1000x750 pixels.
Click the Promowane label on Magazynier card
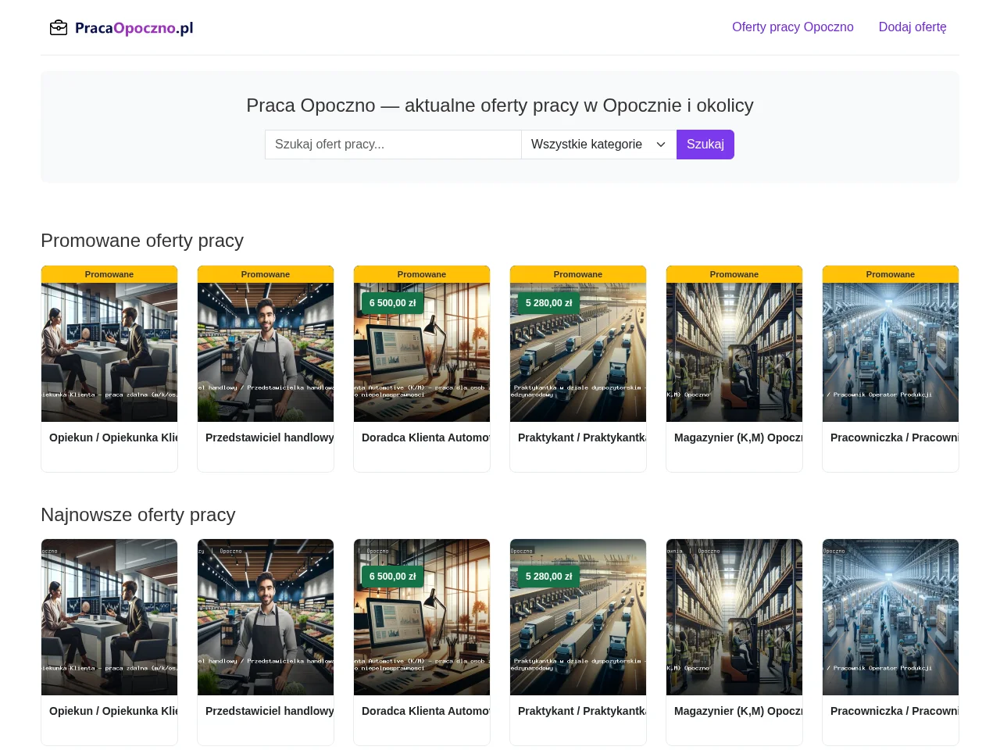click(x=734, y=274)
